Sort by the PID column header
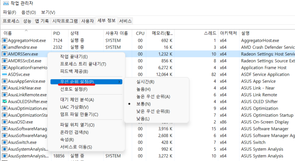The image size is (295, 161). (60, 33)
